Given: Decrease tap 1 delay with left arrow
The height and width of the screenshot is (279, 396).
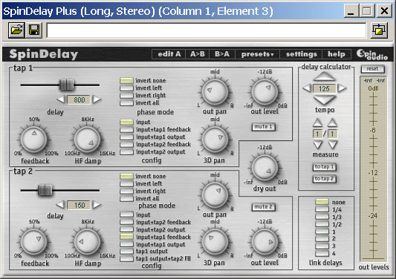Looking at the screenshot, I should [x=61, y=99].
